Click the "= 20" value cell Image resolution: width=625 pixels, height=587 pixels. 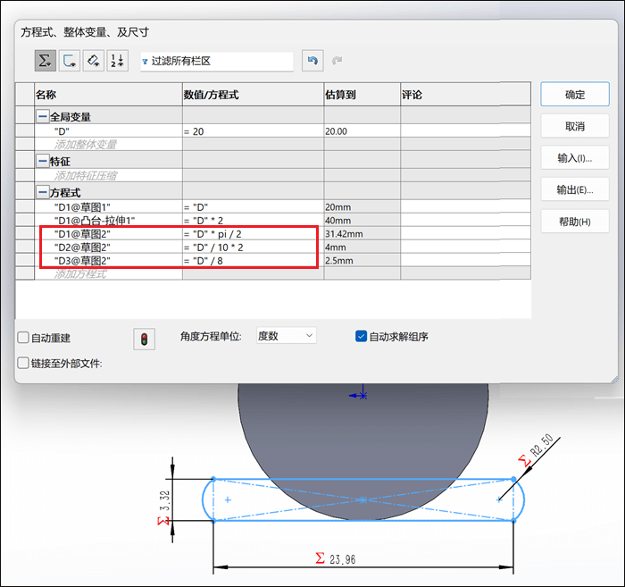253,131
